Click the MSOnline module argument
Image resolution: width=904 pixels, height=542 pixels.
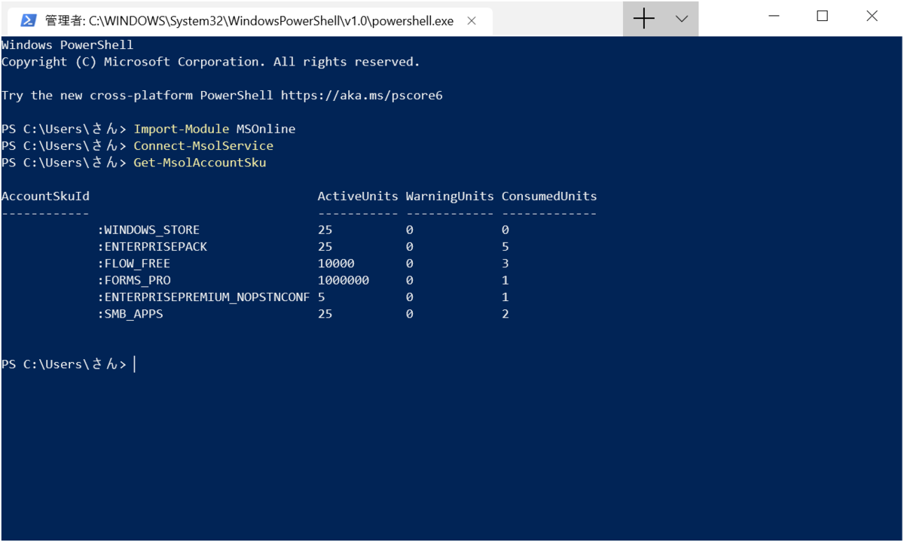click(266, 129)
